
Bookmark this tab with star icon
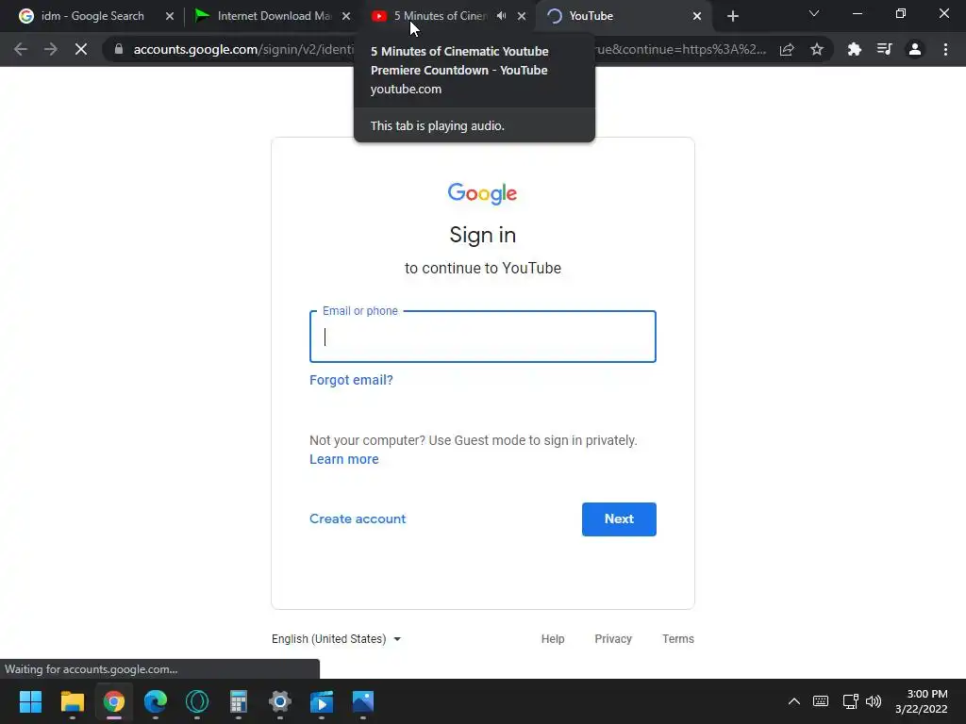[x=817, y=49]
